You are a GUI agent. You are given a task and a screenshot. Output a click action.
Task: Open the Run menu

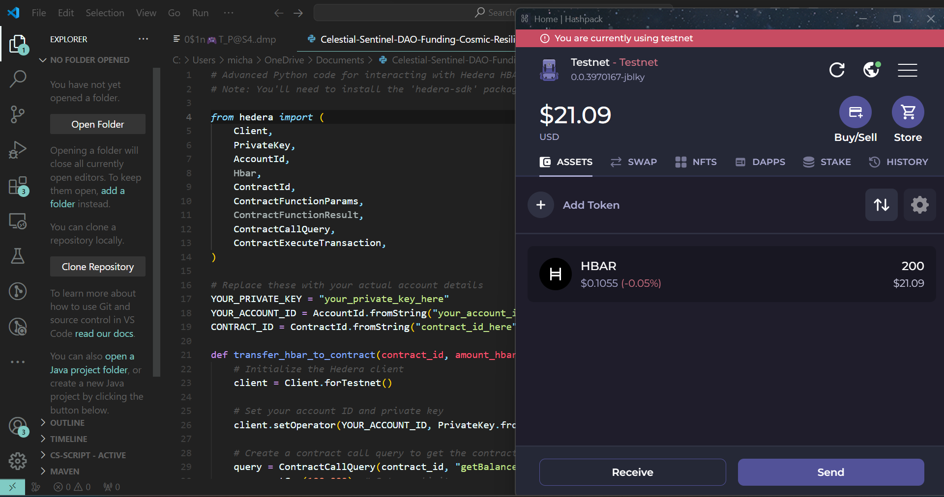click(x=200, y=13)
